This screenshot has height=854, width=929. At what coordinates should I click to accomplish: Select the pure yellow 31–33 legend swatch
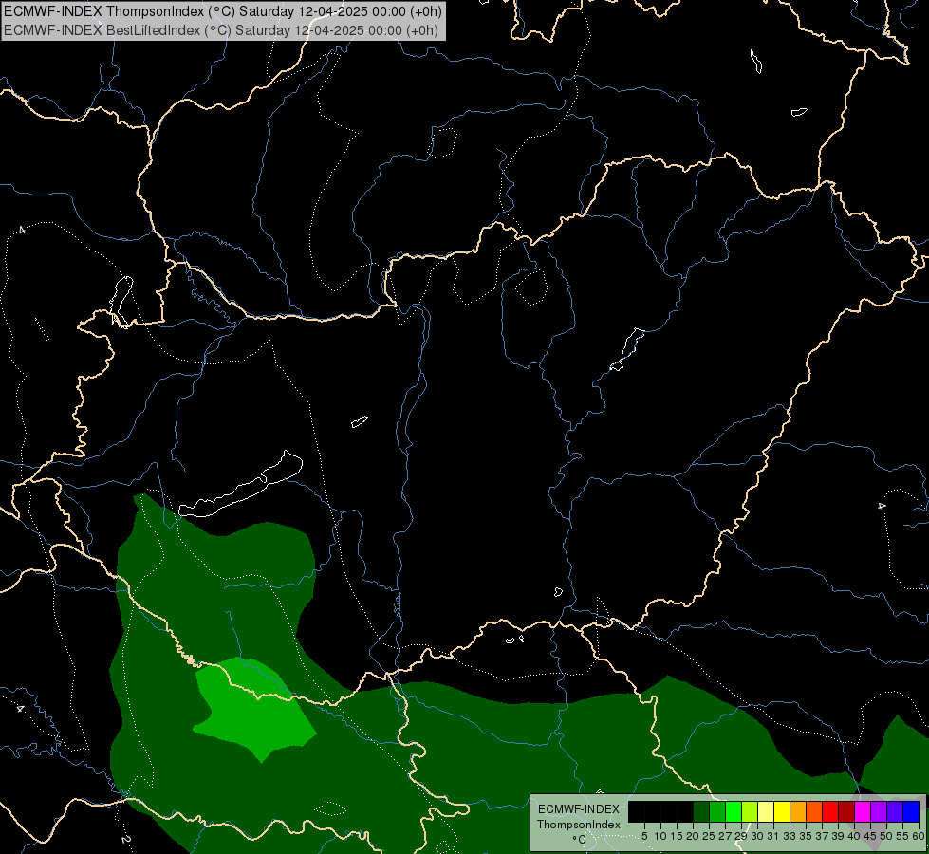tap(782, 811)
